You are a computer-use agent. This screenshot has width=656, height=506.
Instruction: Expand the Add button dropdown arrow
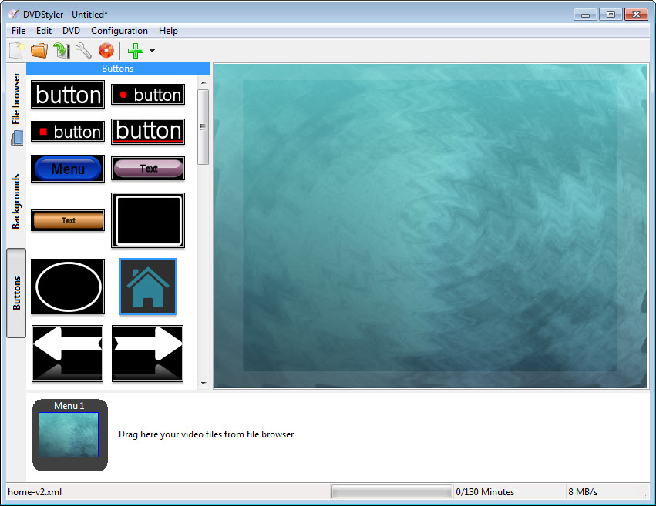click(153, 51)
